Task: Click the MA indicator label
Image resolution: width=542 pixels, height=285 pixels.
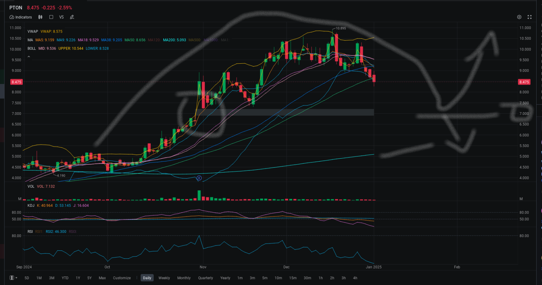Action: (30, 40)
